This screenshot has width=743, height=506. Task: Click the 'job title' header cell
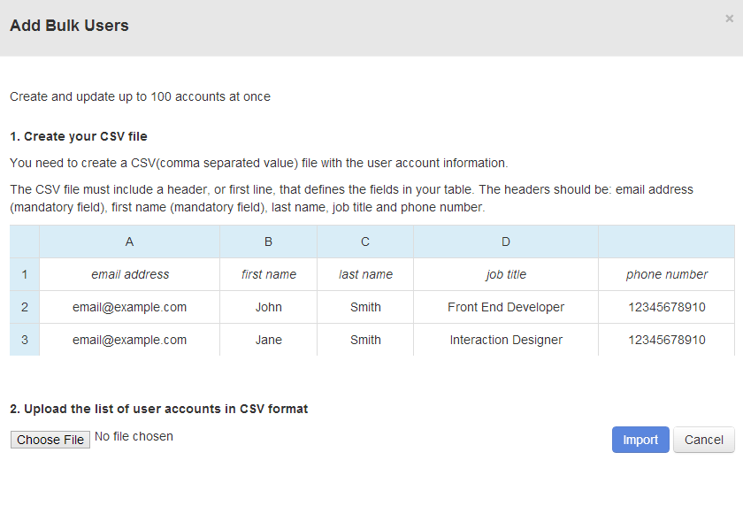(x=506, y=274)
